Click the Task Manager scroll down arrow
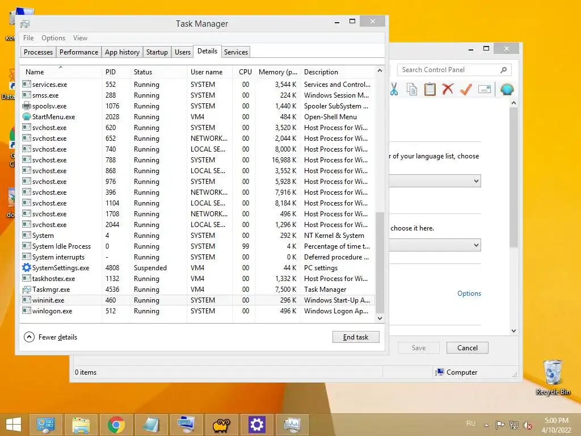 click(380, 318)
